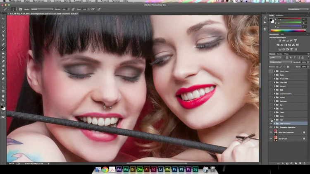Select the Eyedropper tool

[x=3, y=40]
